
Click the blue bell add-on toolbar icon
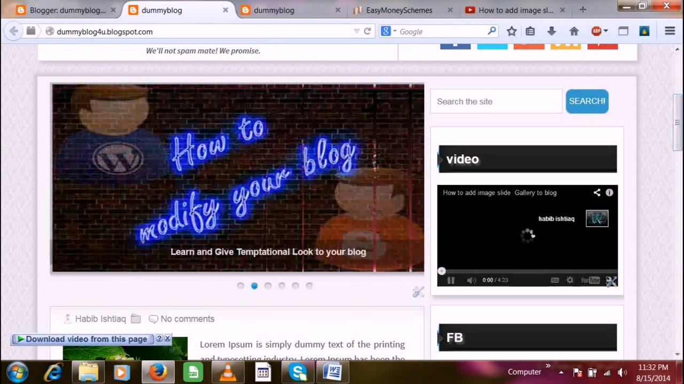click(644, 31)
